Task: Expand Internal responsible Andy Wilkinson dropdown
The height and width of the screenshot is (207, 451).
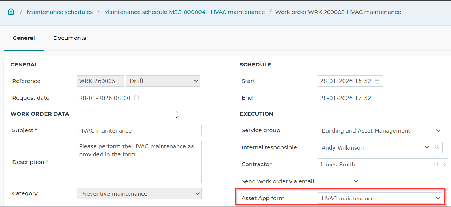Action: pos(374,147)
